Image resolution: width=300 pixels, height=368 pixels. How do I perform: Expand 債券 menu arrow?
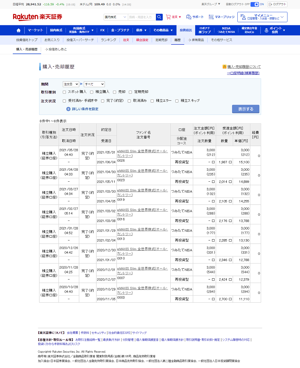(145, 30)
